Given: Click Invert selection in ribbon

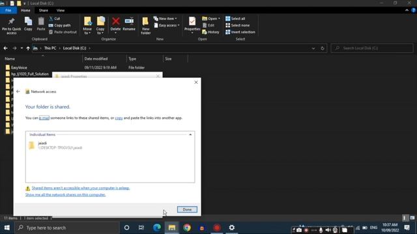Looking at the screenshot, I should (x=240, y=32).
